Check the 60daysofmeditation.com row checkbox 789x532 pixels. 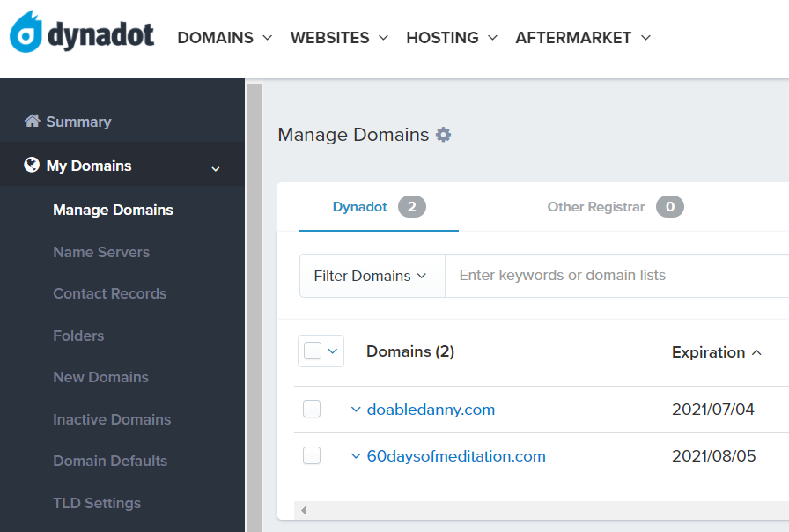coord(312,455)
